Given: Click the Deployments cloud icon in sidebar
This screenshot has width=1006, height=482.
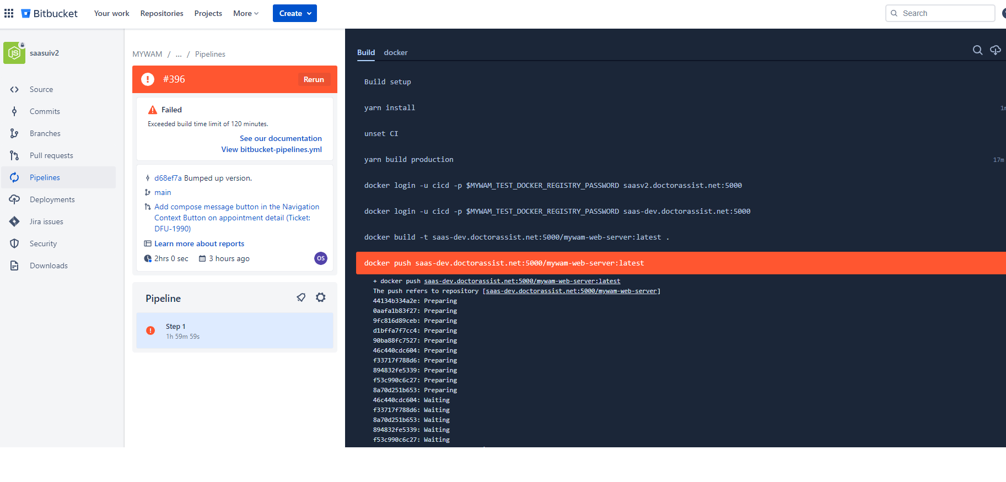Looking at the screenshot, I should pyautogui.click(x=14, y=199).
